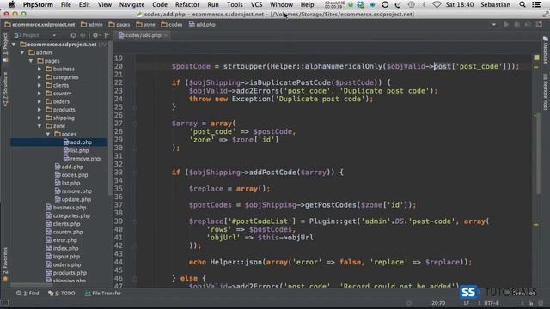Open the Database side tool tab
This screenshot has width=550, height=309.
[546, 51]
